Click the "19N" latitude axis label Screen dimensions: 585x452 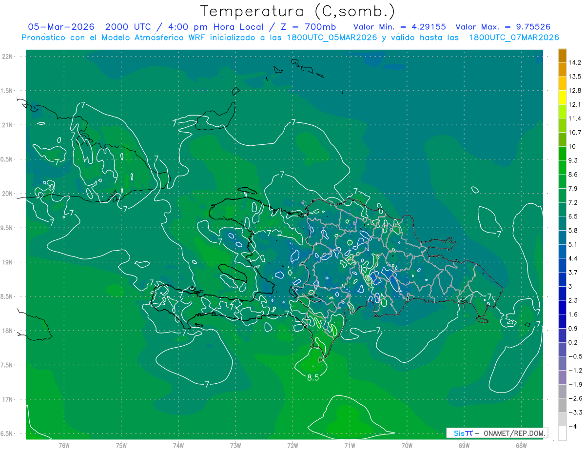tap(8, 262)
